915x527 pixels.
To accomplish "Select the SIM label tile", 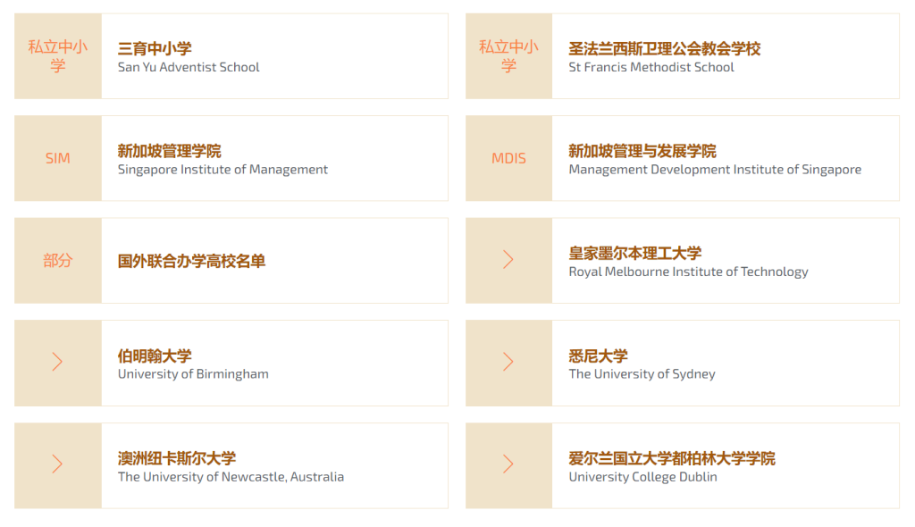I will (x=58, y=158).
